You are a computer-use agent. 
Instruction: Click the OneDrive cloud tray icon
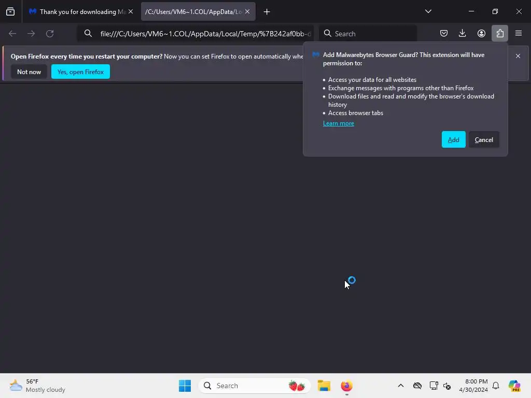pyautogui.click(x=417, y=386)
